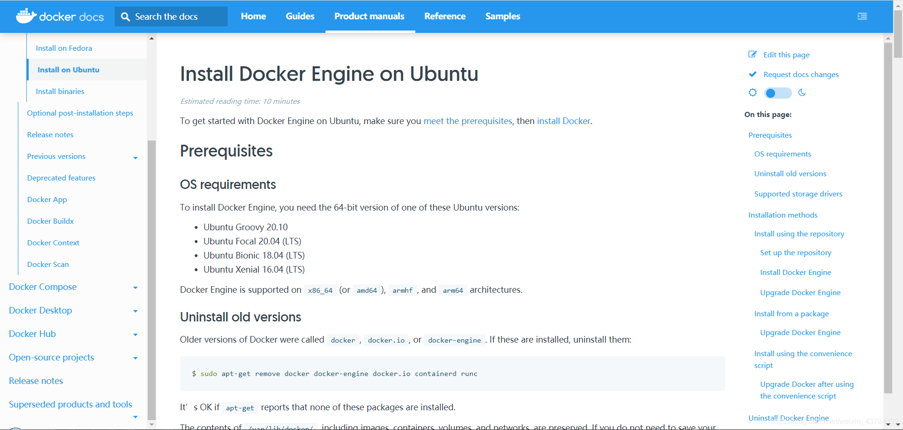Screen dimensions: 903x430
Task: Jump to Upgrade Docker after convenience script
Action: coord(807,390)
